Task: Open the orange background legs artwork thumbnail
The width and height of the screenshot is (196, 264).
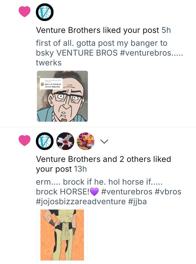Action: pos(63,235)
